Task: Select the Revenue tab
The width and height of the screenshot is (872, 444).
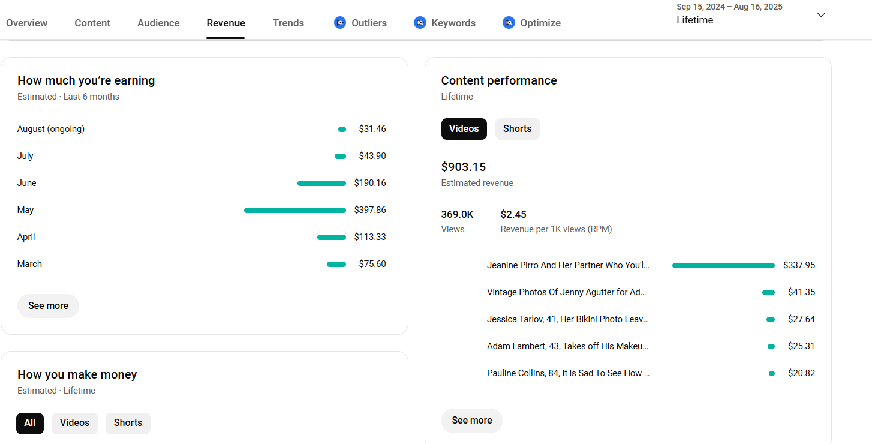Action: click(x=225, y=23)
